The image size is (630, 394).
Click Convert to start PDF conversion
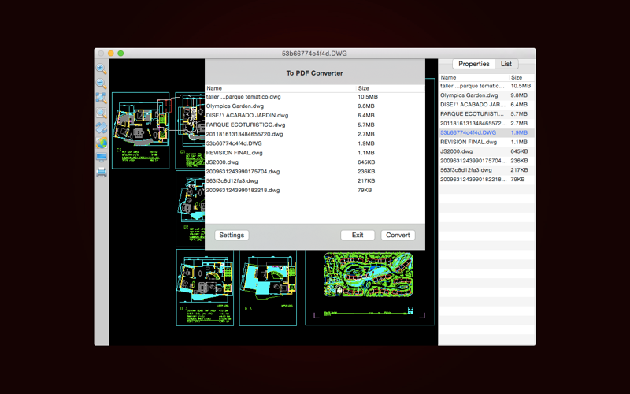click(398, 235)
